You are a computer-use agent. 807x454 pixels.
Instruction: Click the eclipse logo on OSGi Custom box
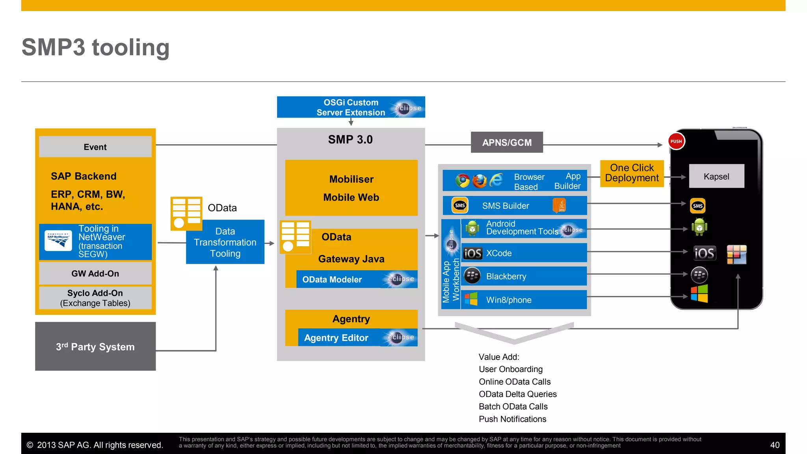pos(407,108)
